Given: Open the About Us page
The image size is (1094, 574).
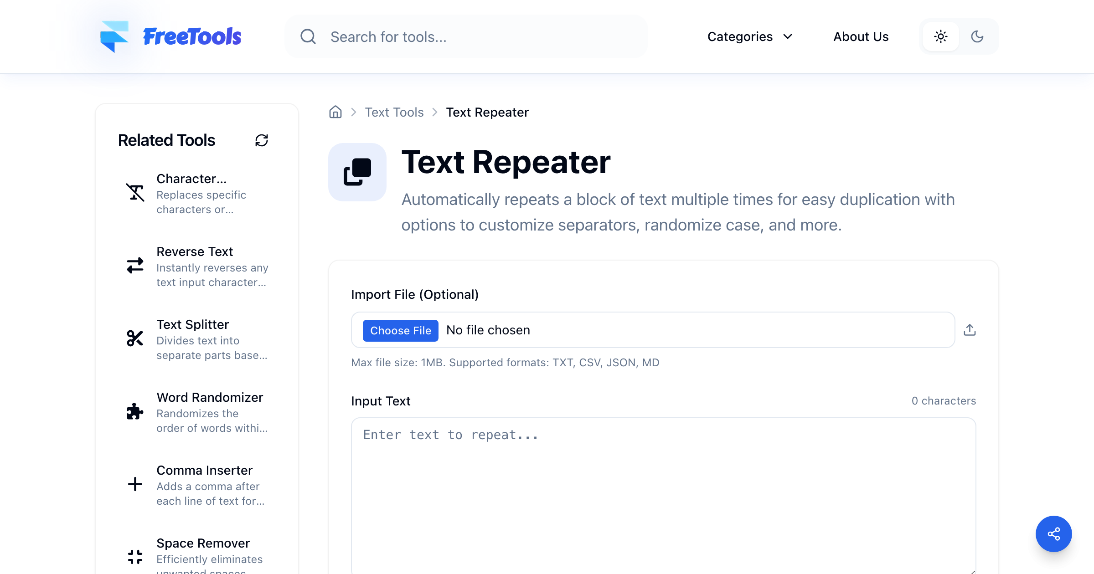Looking at the screenshot, I should pos(861,36).
